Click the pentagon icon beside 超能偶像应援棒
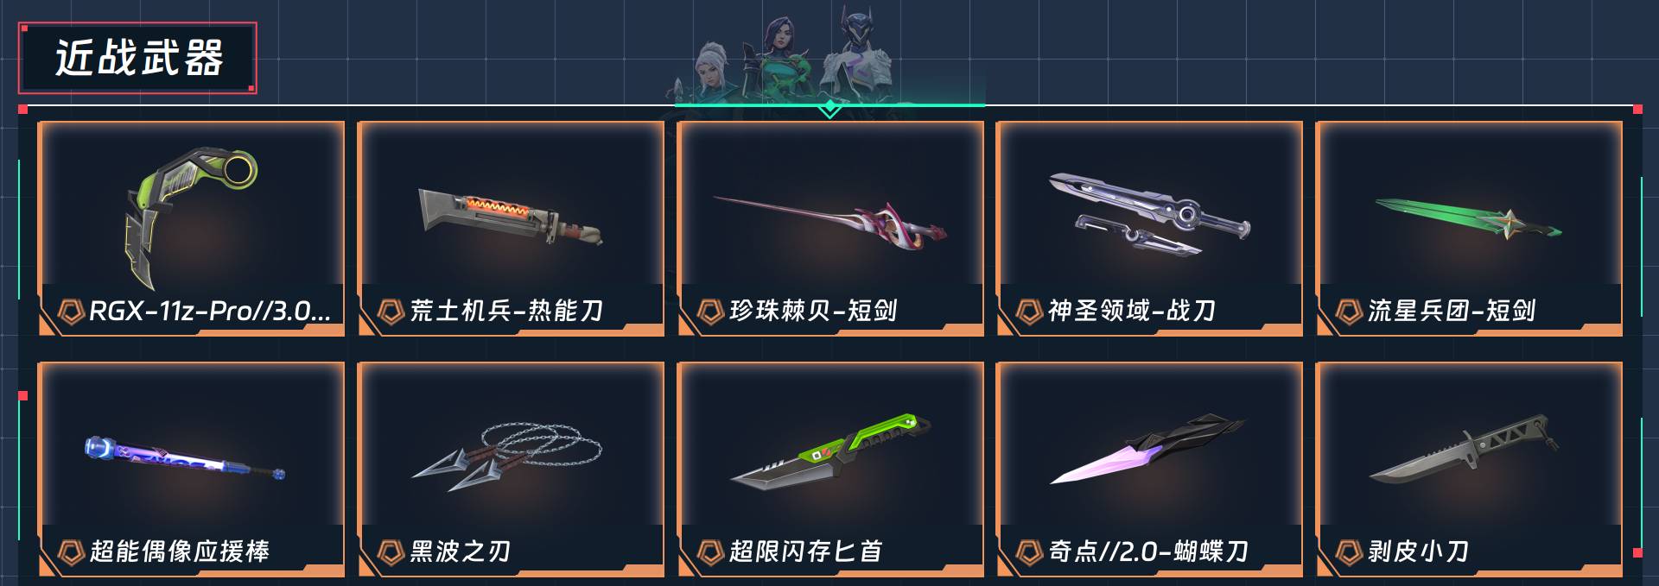The image size is (1659, 586). pos(71,551)
